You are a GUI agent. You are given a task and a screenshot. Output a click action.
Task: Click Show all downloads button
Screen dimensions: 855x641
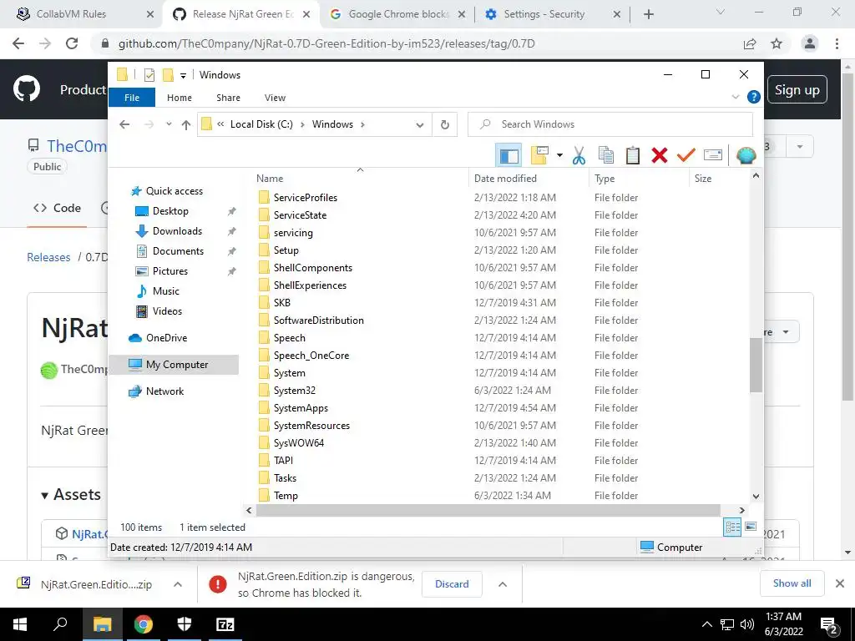[x=792, y=583]
